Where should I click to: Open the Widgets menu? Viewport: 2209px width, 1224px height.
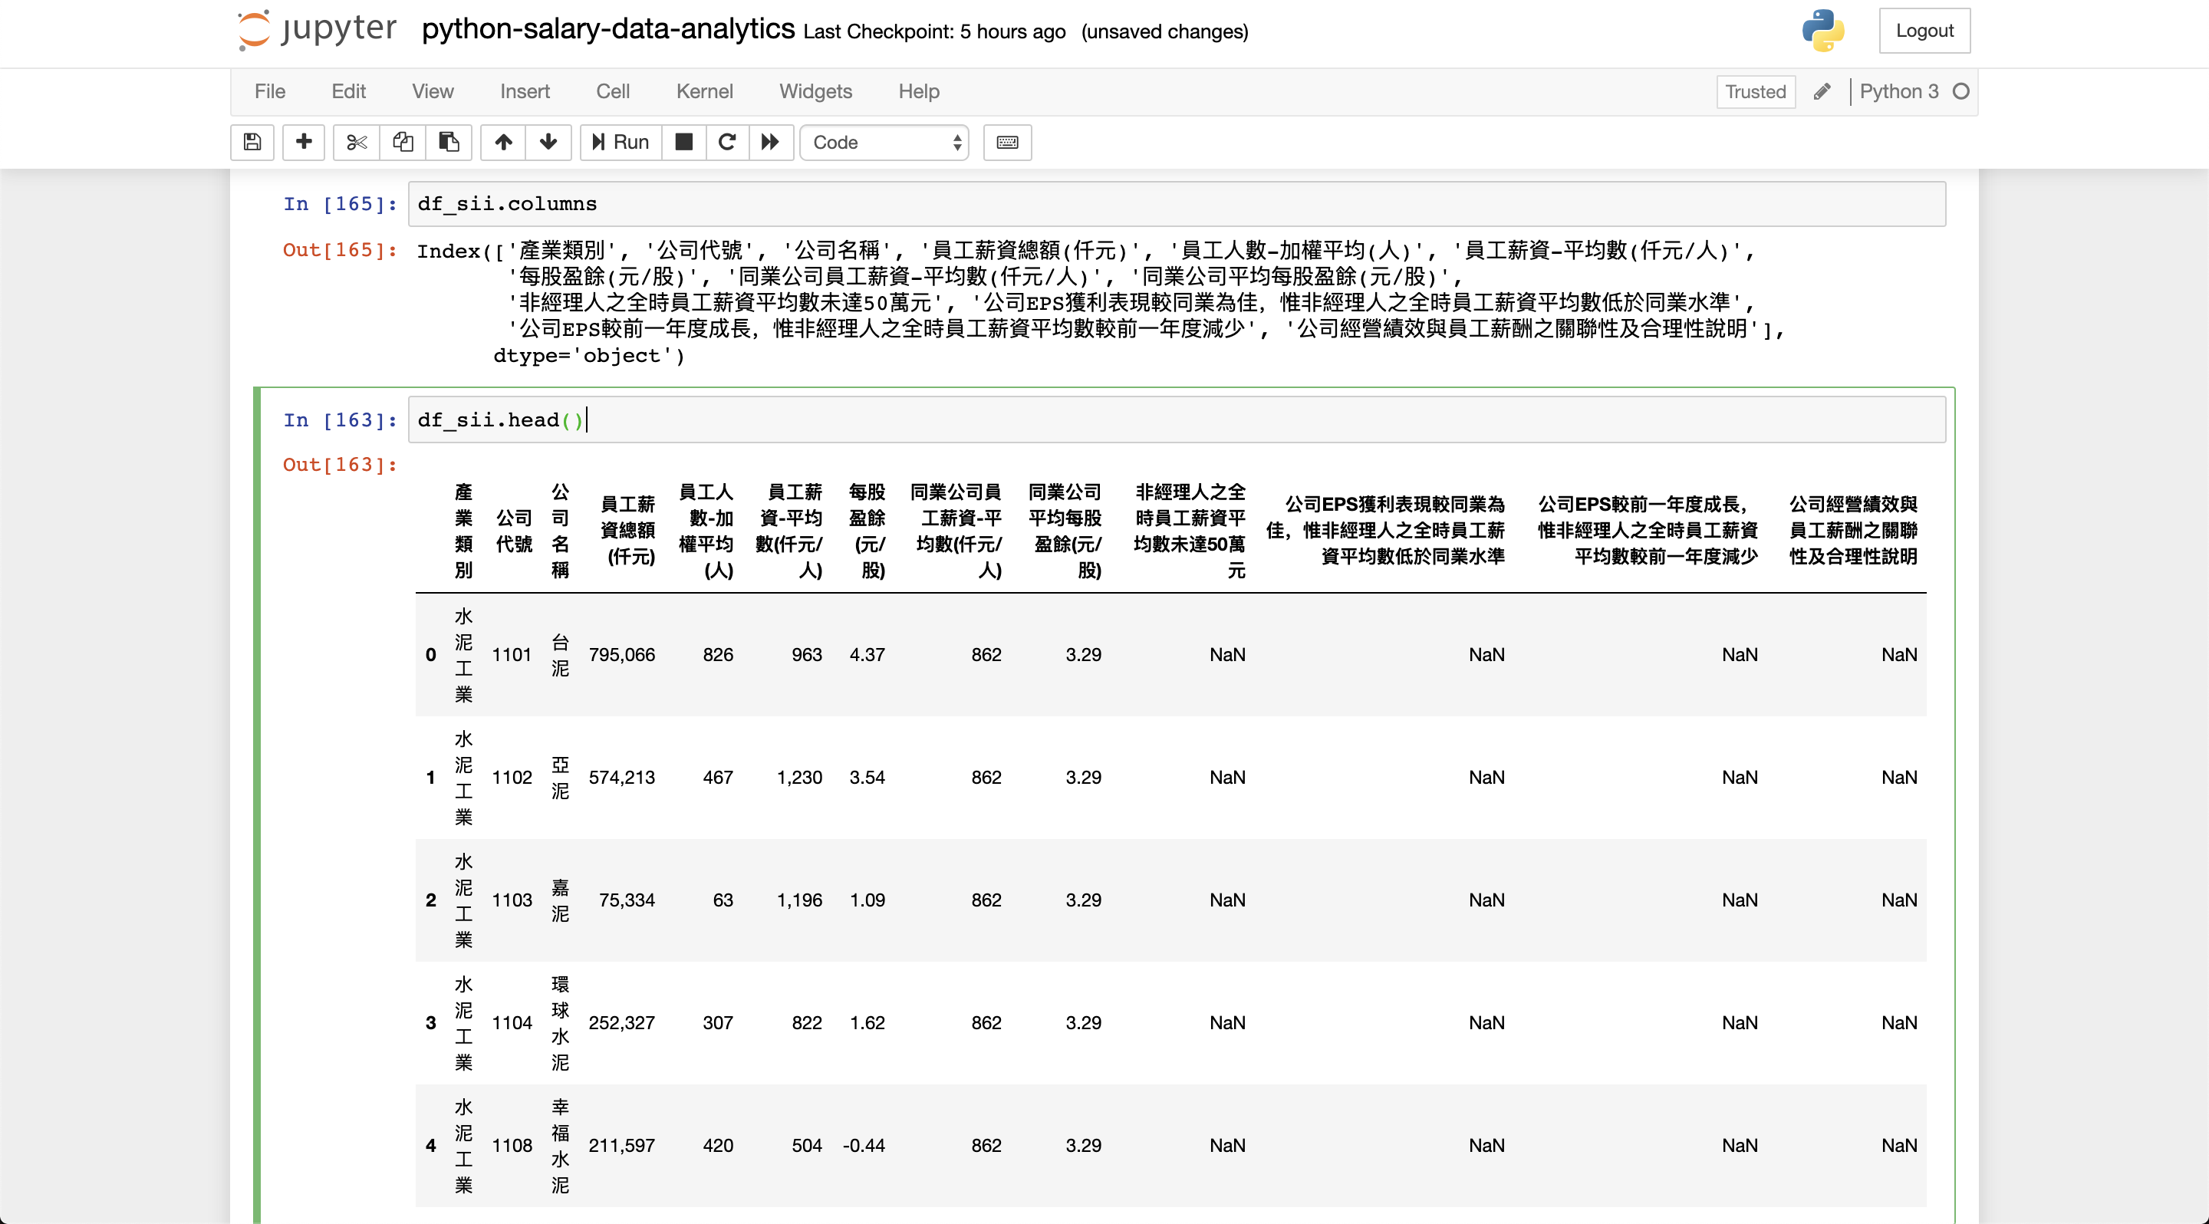tap(815, 92)
